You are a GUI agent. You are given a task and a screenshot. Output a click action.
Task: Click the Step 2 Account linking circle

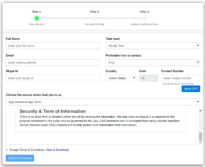pyautogui.click(x=95, y=18)
